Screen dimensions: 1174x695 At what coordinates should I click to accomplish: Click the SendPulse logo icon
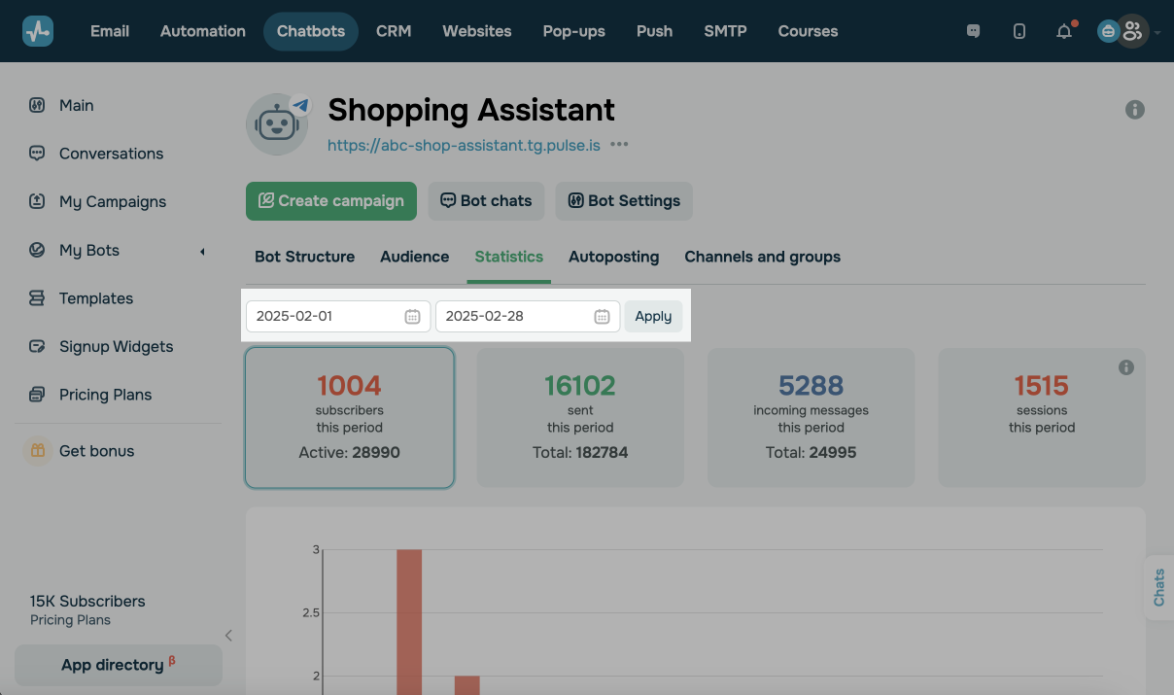tap(38, 31)
